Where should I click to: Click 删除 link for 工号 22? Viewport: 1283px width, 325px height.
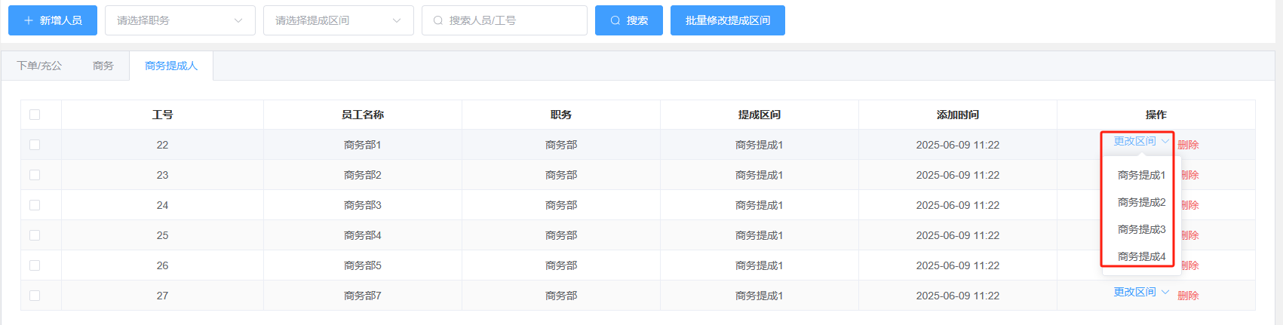point(1188,145)
